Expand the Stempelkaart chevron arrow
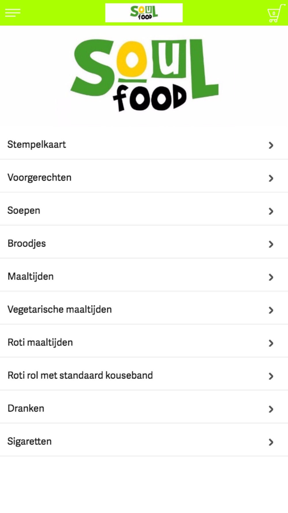Screen dimensions: 288x513 coord(271,145)
